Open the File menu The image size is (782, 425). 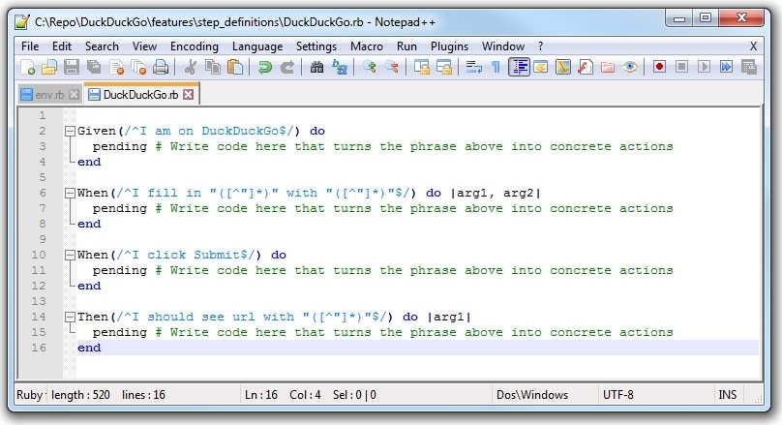click(30, 46)
